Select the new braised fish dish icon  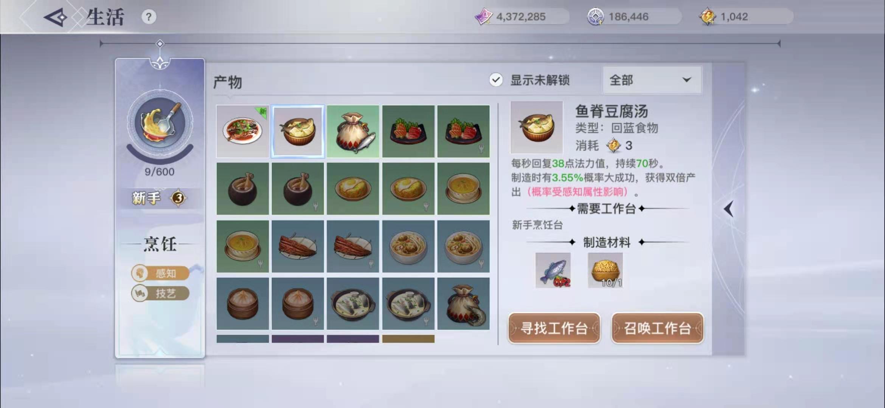(x=242, y=131)
